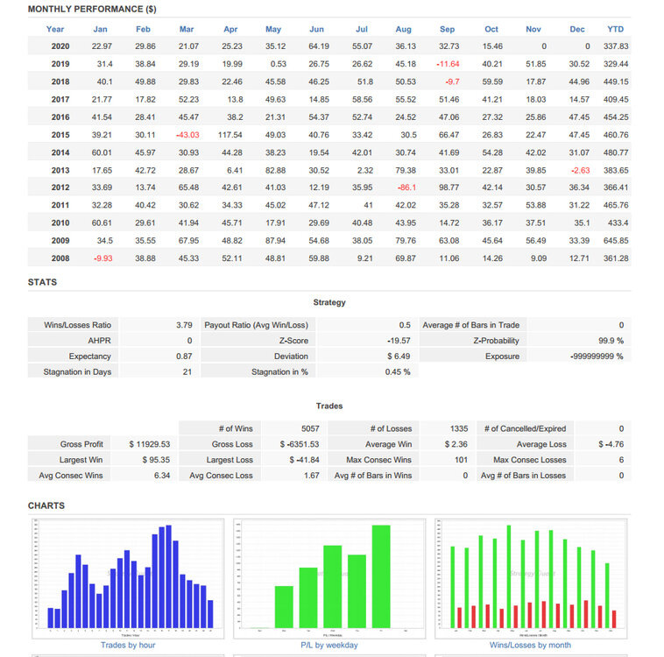Click the red -43.03 value for Mar 2015
664x657 pixels.
click(x=187, y=135)
